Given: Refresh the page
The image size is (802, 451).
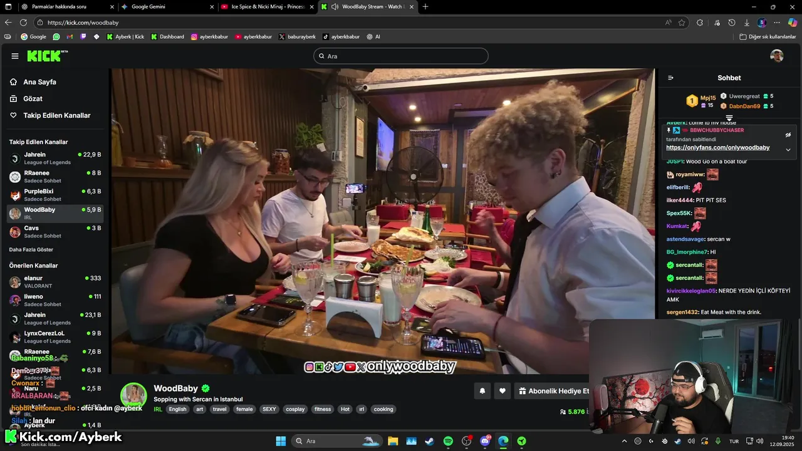Looking at the screenshot, I should pyautogui.click(x=23, y=23).
